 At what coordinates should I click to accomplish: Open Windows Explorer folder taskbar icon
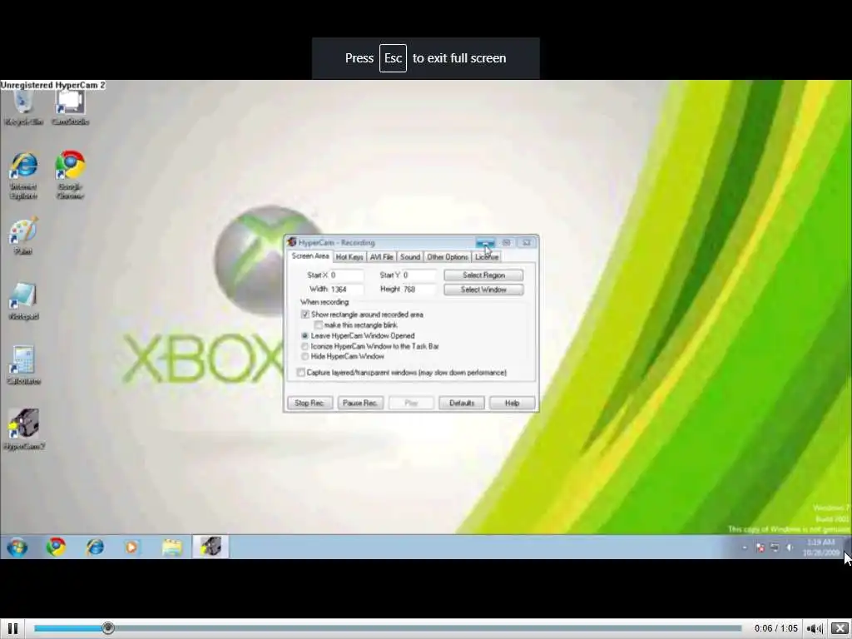171,547
